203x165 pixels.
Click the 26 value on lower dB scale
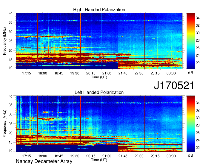coord(198,133)
